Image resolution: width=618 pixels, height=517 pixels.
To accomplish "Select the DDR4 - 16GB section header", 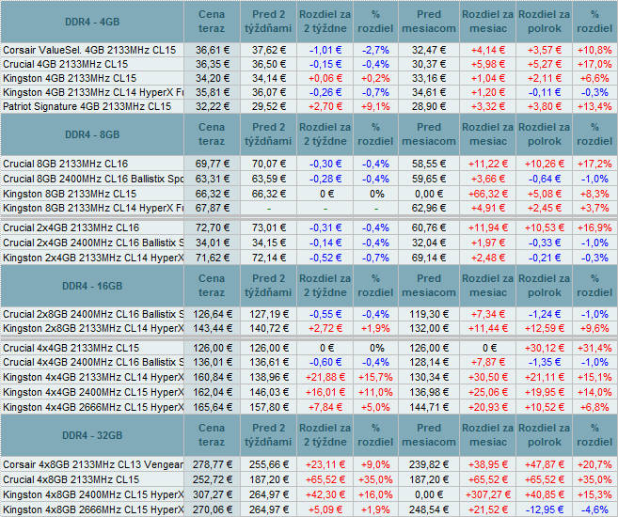I will tap(92, 286).
